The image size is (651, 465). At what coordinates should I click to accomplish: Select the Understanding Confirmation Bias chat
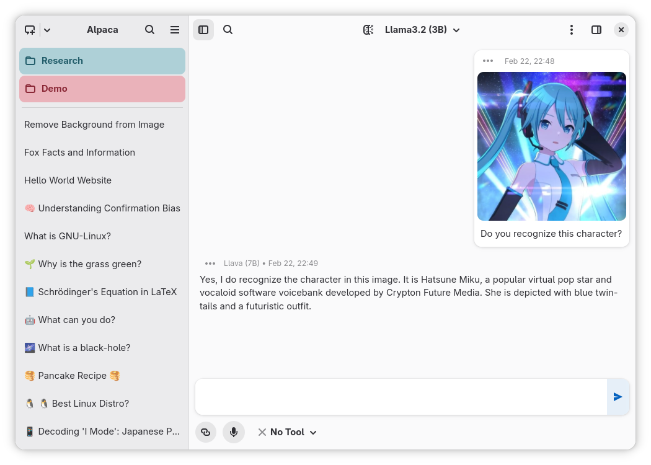pos(102,208)
